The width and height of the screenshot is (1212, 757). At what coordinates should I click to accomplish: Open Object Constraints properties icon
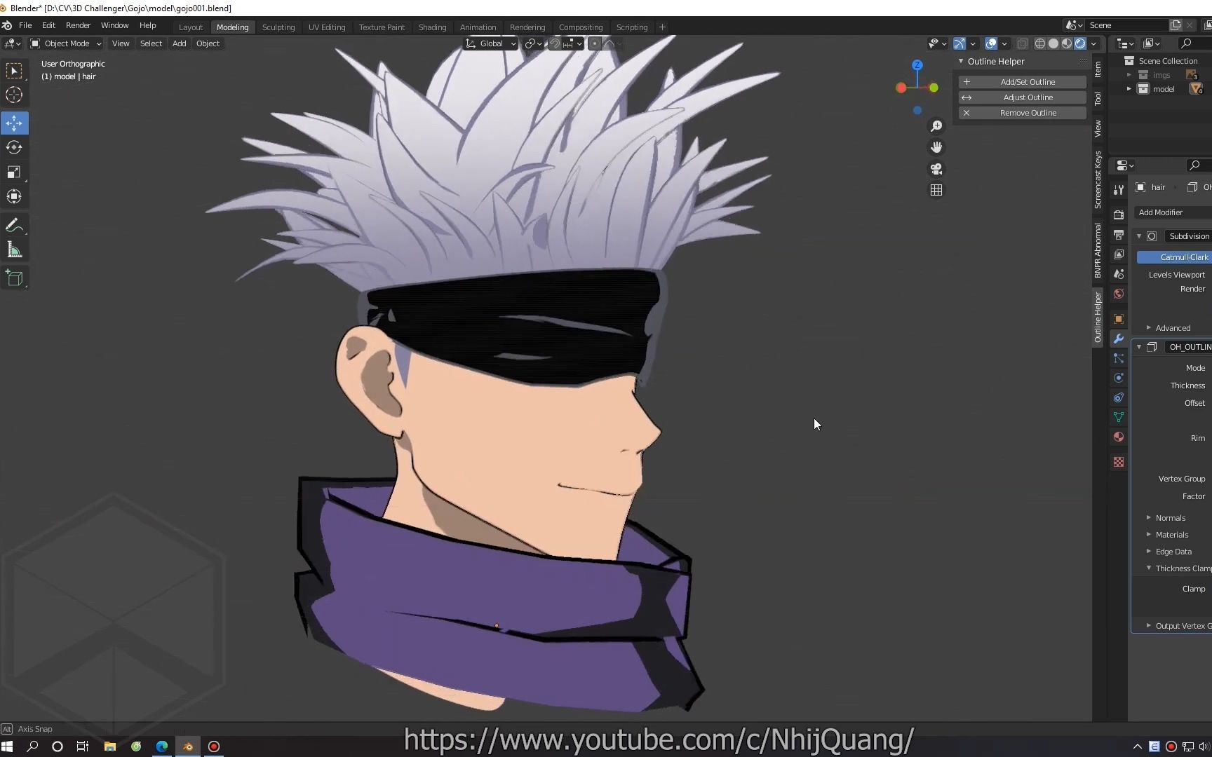[1119, 397]
